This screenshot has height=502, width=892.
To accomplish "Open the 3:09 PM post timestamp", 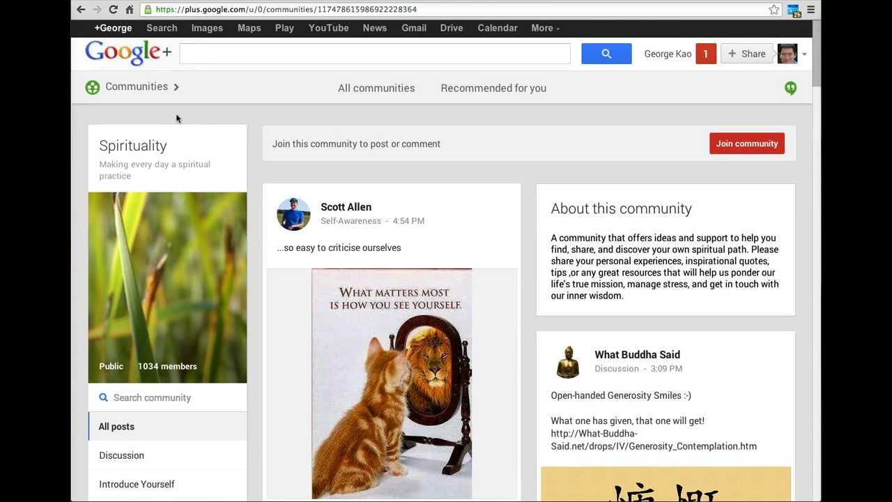I will click(666, 369).
